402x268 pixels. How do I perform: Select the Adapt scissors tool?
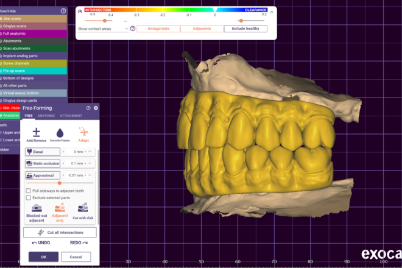[83, 135]
